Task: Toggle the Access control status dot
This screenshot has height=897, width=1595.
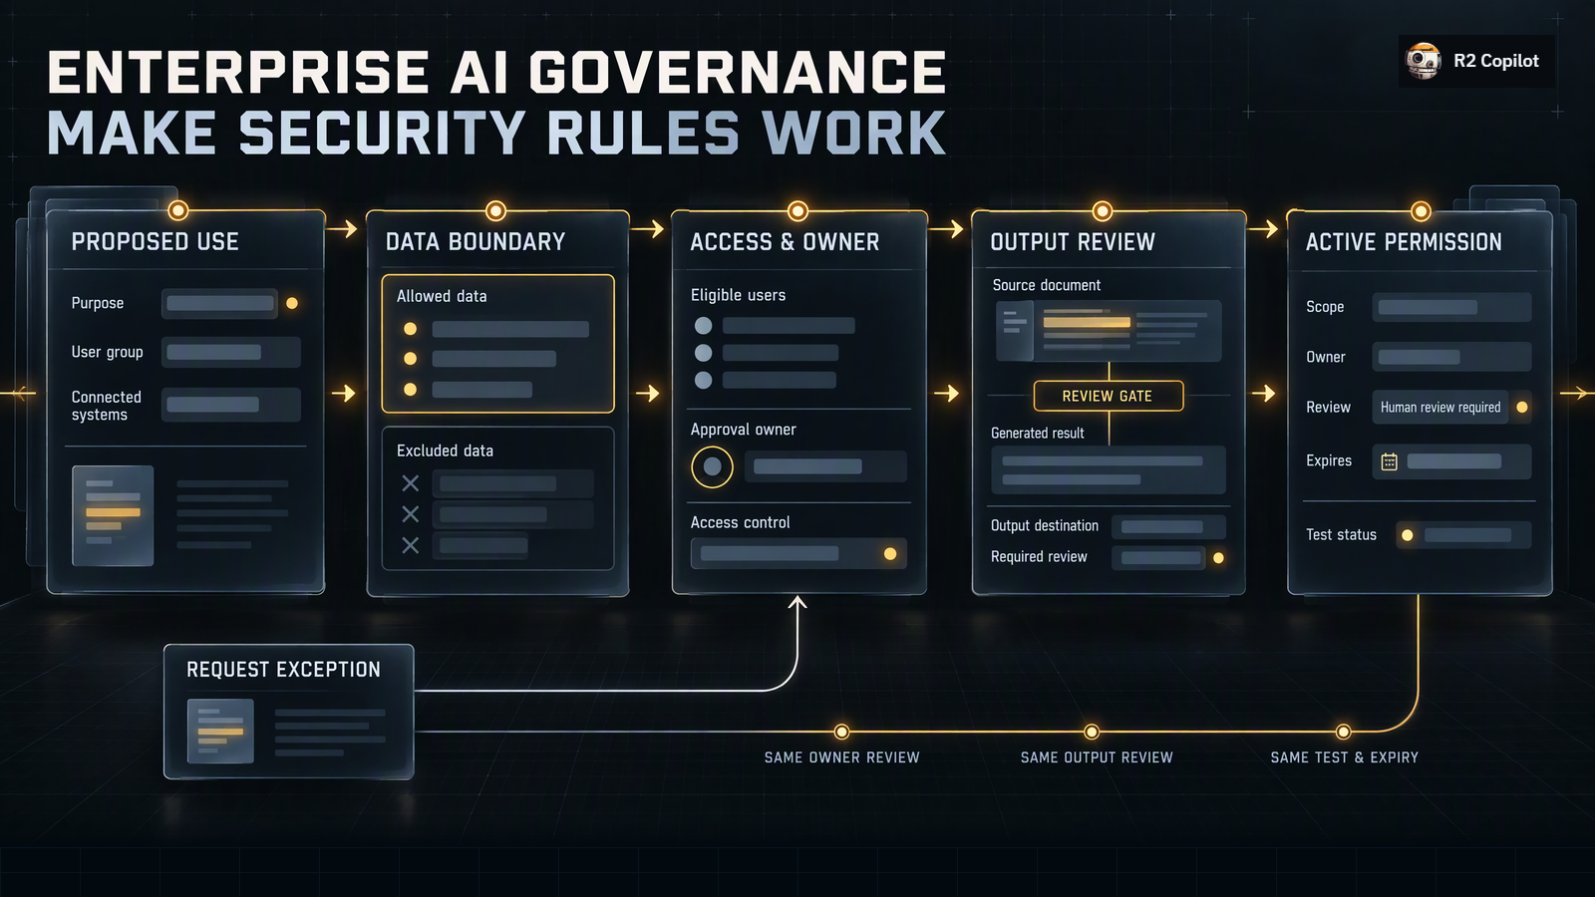Action: tap(890, 554)
